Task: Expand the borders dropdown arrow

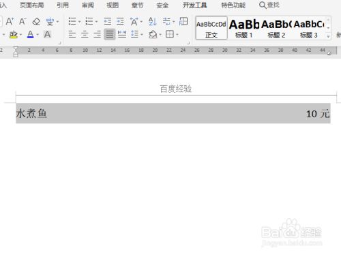Action: pyautogui.click(x=177, y=35)
